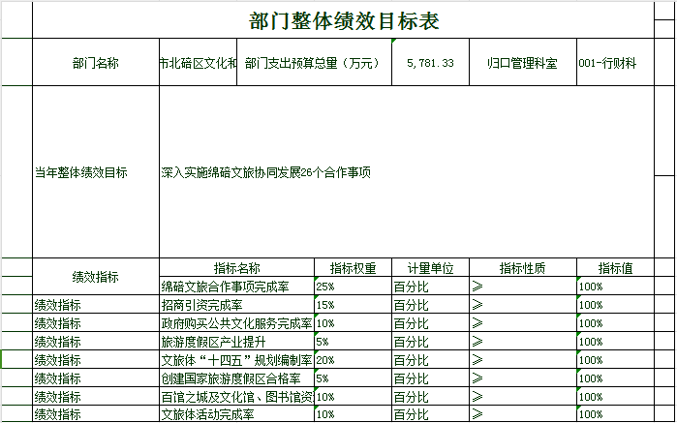Select the centered 绩效指标 merged header cell
Viewport: 677px width, 423px height.
click(x=96, y=277)
